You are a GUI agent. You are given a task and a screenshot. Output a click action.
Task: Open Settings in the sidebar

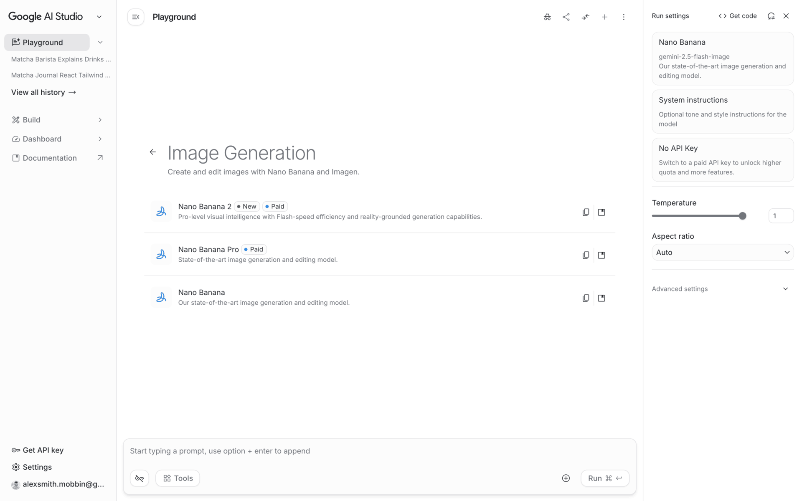32,467
